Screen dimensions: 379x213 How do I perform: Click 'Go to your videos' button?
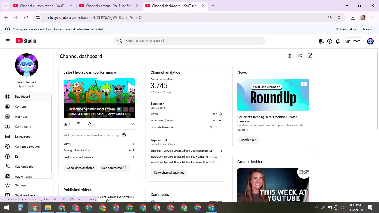pyautogui.click(x=346, y=29)
